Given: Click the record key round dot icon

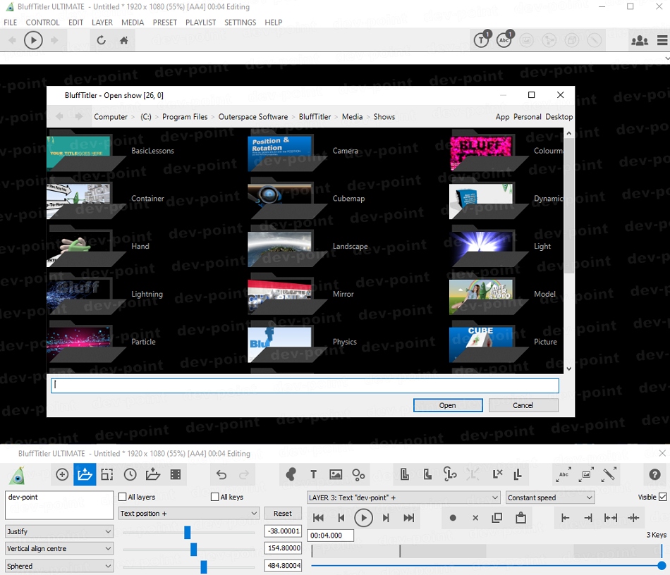Looking at the screenshot, I should pos(453,518).
